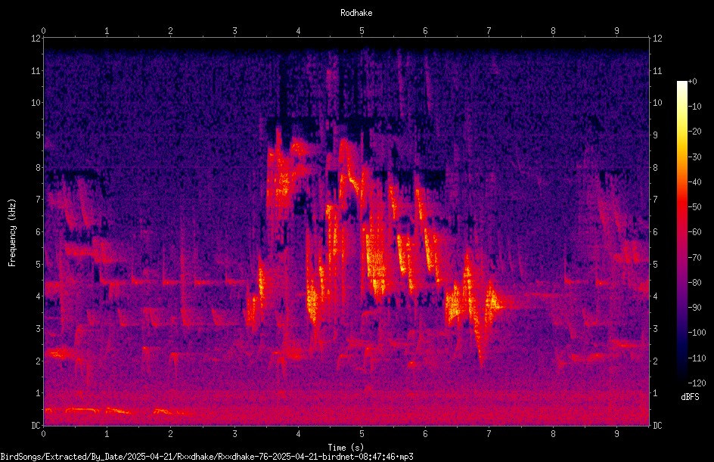Image resolution: width=714 pixels, height=462 pixels.
Task: Select the 7 second mark on top time axis
Action: click(489, 31)
